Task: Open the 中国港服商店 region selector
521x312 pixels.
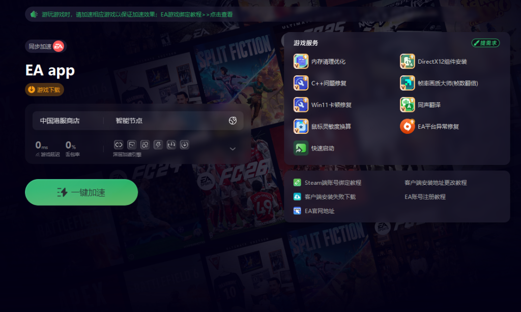Action: click(x=60, y=121)
